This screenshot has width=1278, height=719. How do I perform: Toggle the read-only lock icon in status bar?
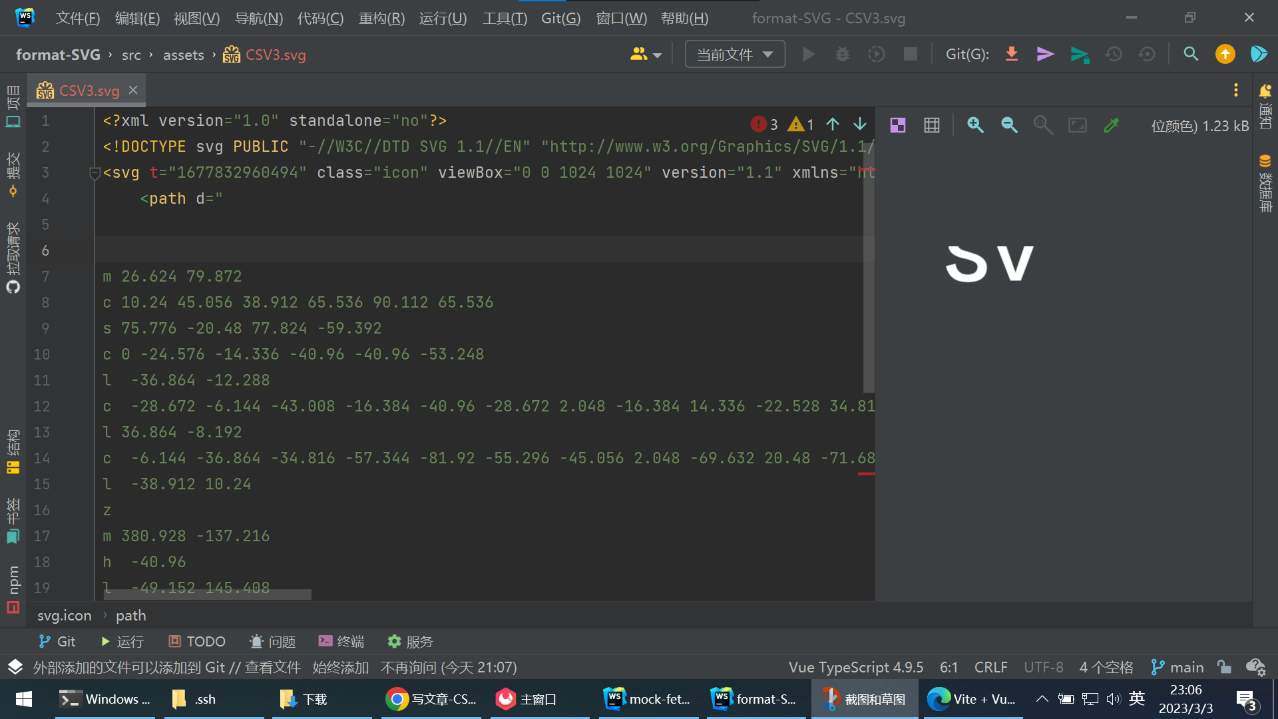point(1223,667)
